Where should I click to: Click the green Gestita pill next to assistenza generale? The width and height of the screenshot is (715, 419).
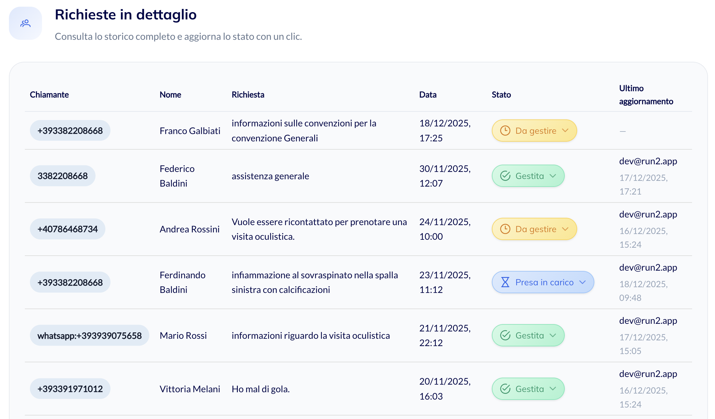point(528,176)
